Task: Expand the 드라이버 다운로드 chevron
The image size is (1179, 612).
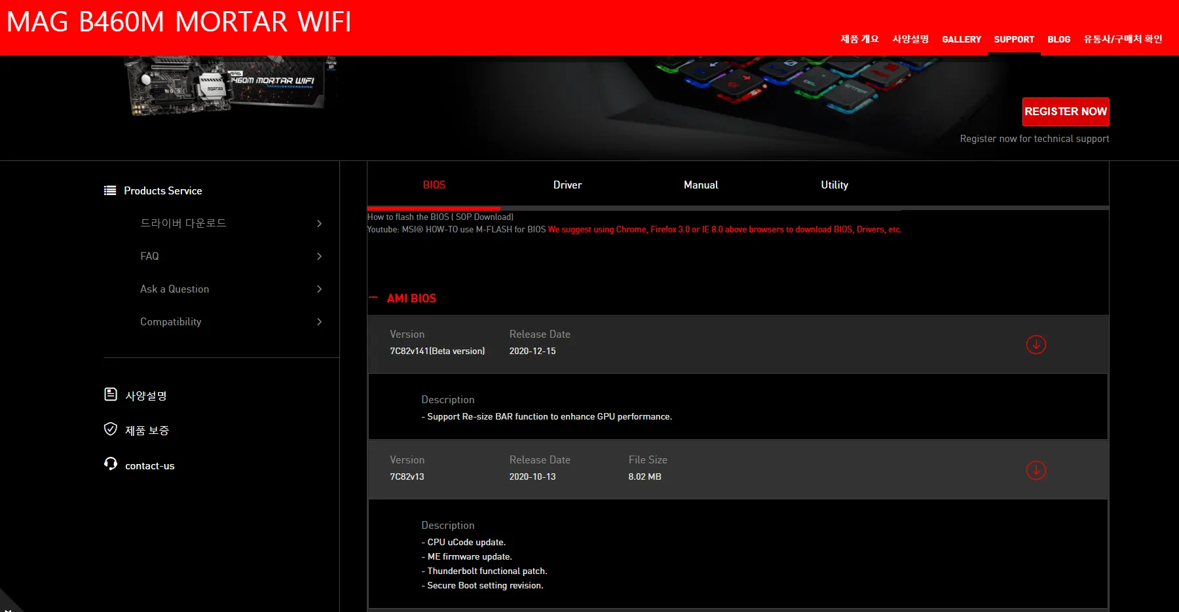Action: [x=319, y=223]
